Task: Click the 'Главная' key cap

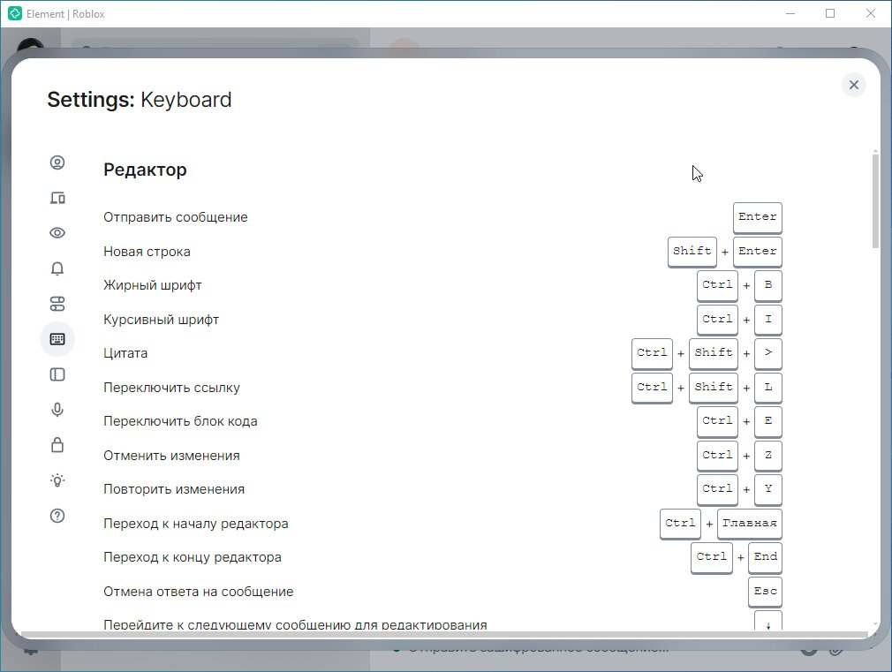Action: coord(749,524)
